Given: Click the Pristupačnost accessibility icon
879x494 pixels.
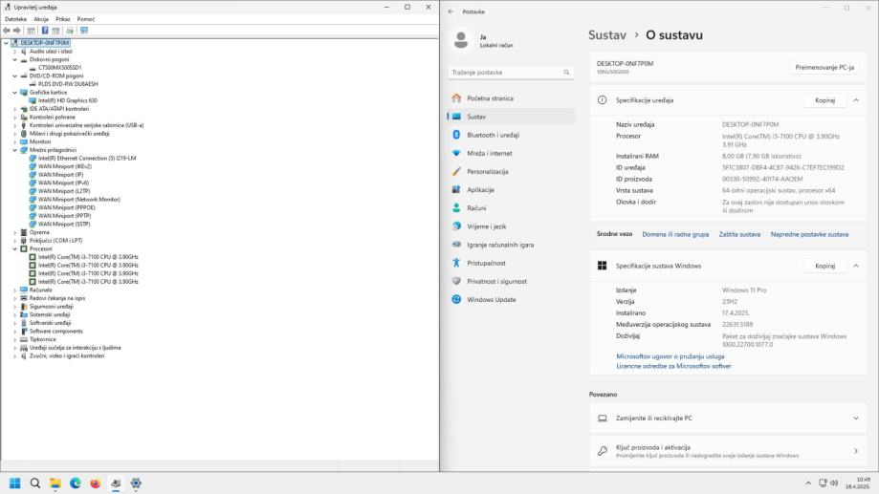Looking at the screenshot, I should click(456, 263).
